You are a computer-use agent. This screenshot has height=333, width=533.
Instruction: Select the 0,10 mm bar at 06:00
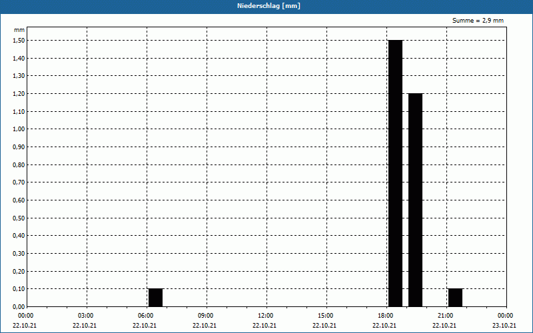coord(156,298)
